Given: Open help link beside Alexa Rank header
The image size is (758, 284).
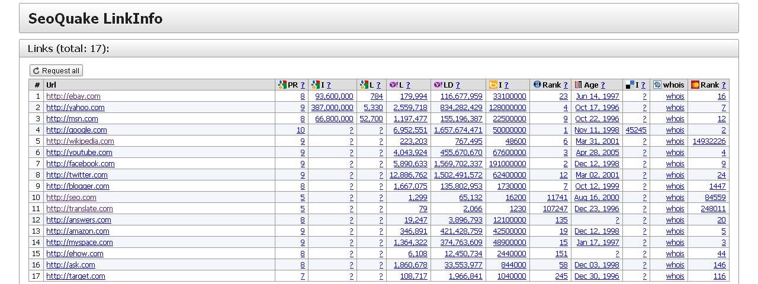Looking at the screenshot, I should coord(565,85).
